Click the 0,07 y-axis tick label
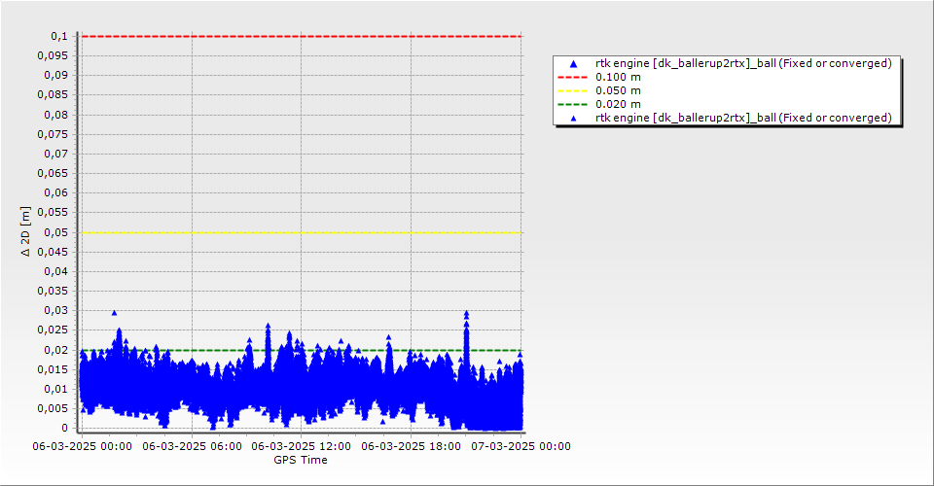Image resolution: width=934 pixels, height=486 pixels. (56, 155)
